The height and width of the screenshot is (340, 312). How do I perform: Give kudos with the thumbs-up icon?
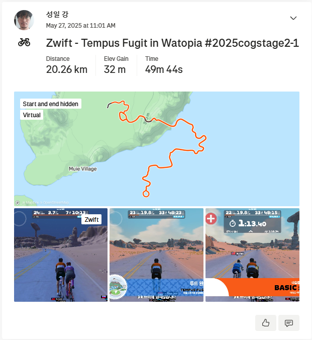click(266, 323)
